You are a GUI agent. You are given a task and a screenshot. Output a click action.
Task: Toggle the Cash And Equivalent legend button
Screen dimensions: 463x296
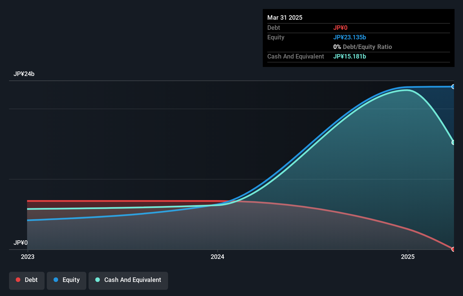[x=128, y=281]
